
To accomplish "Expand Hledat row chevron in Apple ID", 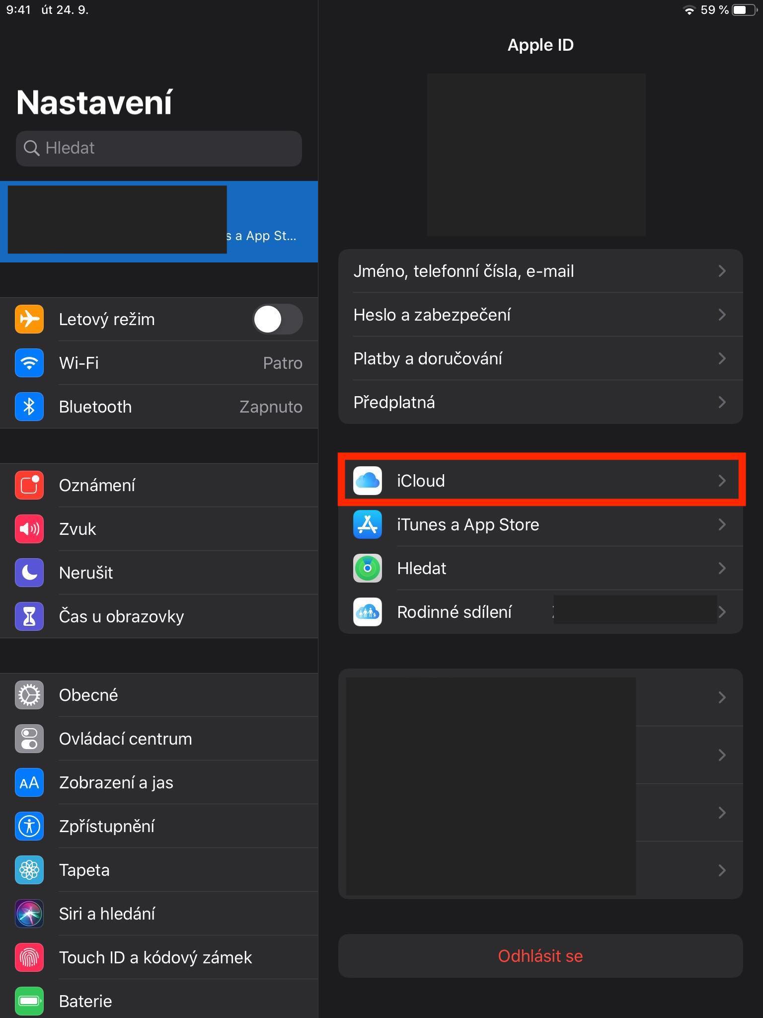I will [722, 568].
